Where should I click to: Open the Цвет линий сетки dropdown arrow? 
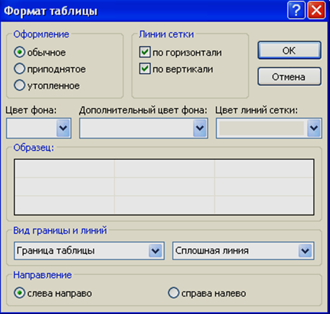pos(314,128)
